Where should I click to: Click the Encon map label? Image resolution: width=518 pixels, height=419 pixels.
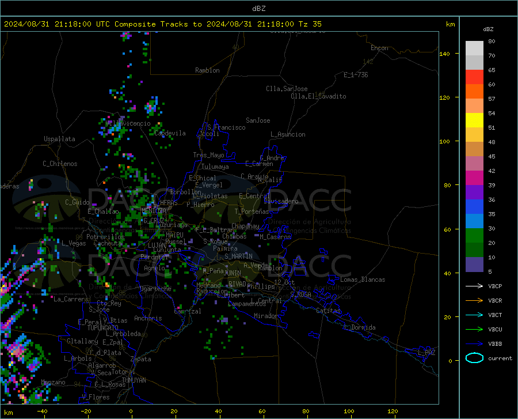click(x=379, y=48)
